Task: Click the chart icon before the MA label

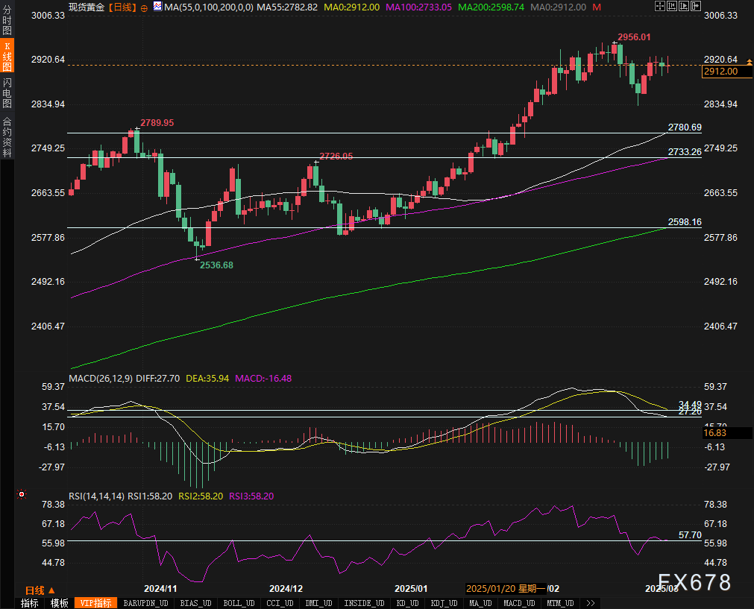Action: [x=157, y=7]
